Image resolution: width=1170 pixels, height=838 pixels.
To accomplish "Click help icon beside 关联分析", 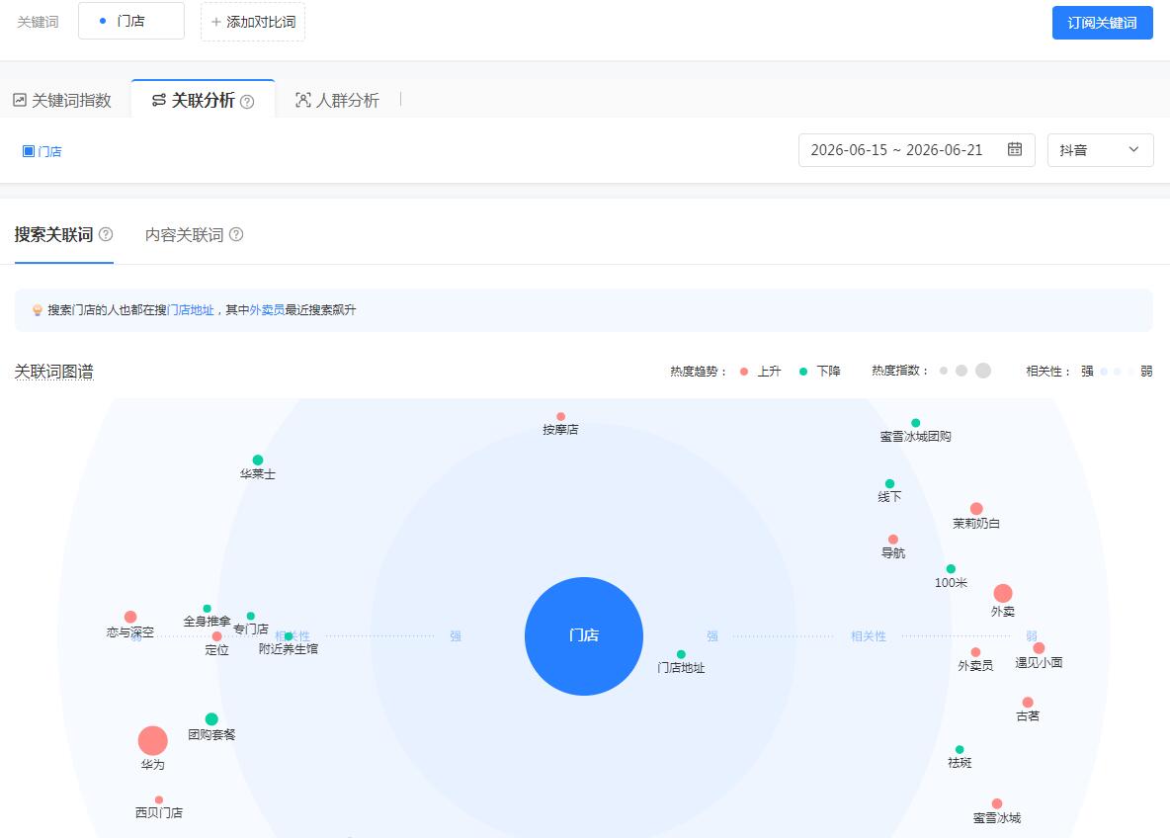I will [247, 102].
